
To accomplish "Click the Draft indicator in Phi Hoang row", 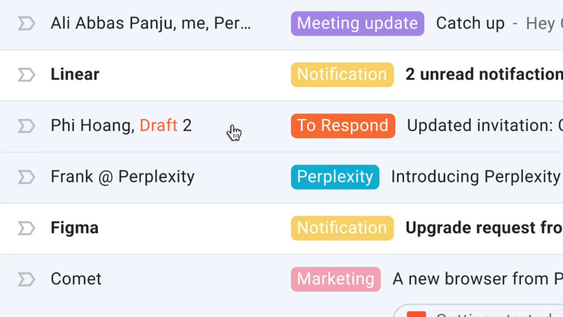I will click(x=158, y=126).
